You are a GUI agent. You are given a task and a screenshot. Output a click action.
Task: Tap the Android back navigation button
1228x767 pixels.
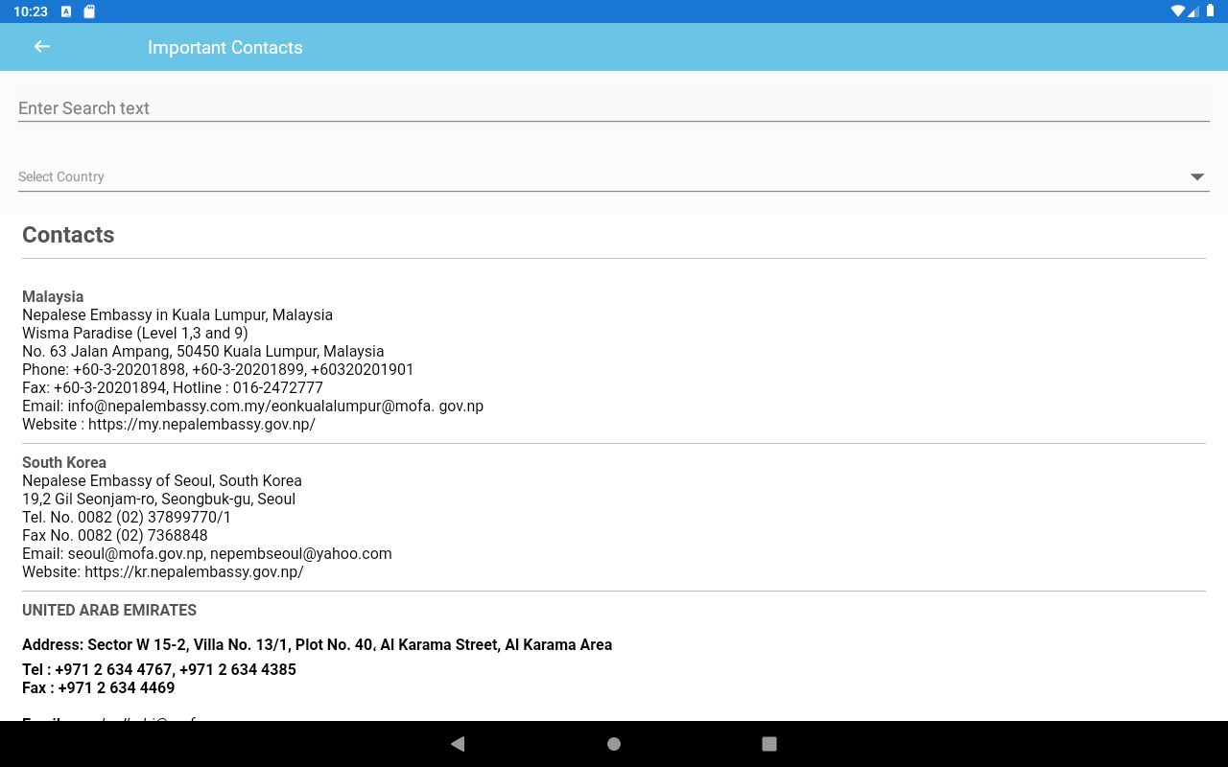[458, 744]
